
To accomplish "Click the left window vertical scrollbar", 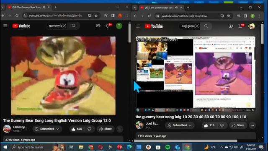I will [x=129, y=33].
